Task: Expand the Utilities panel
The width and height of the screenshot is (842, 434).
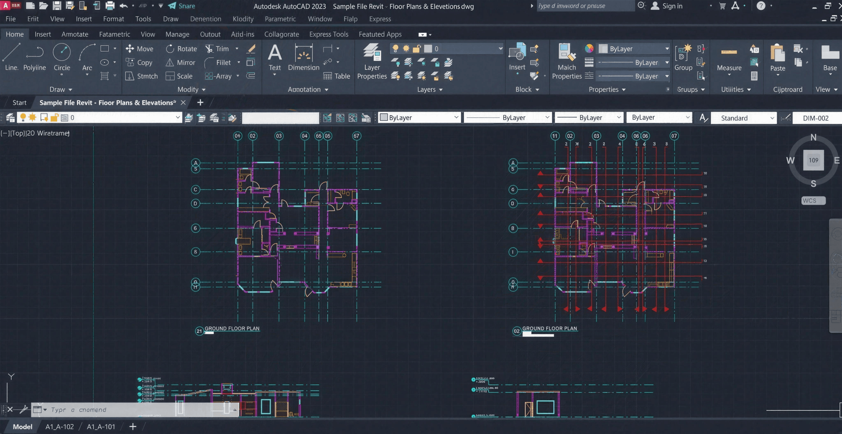Action: click(736, 89)
